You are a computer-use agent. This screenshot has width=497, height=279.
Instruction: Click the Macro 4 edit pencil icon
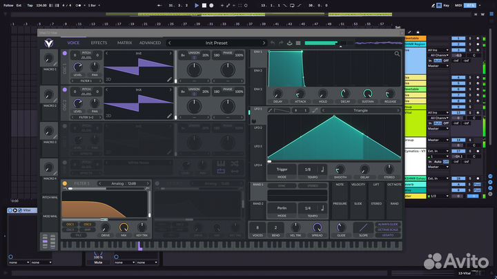(55, 174)
